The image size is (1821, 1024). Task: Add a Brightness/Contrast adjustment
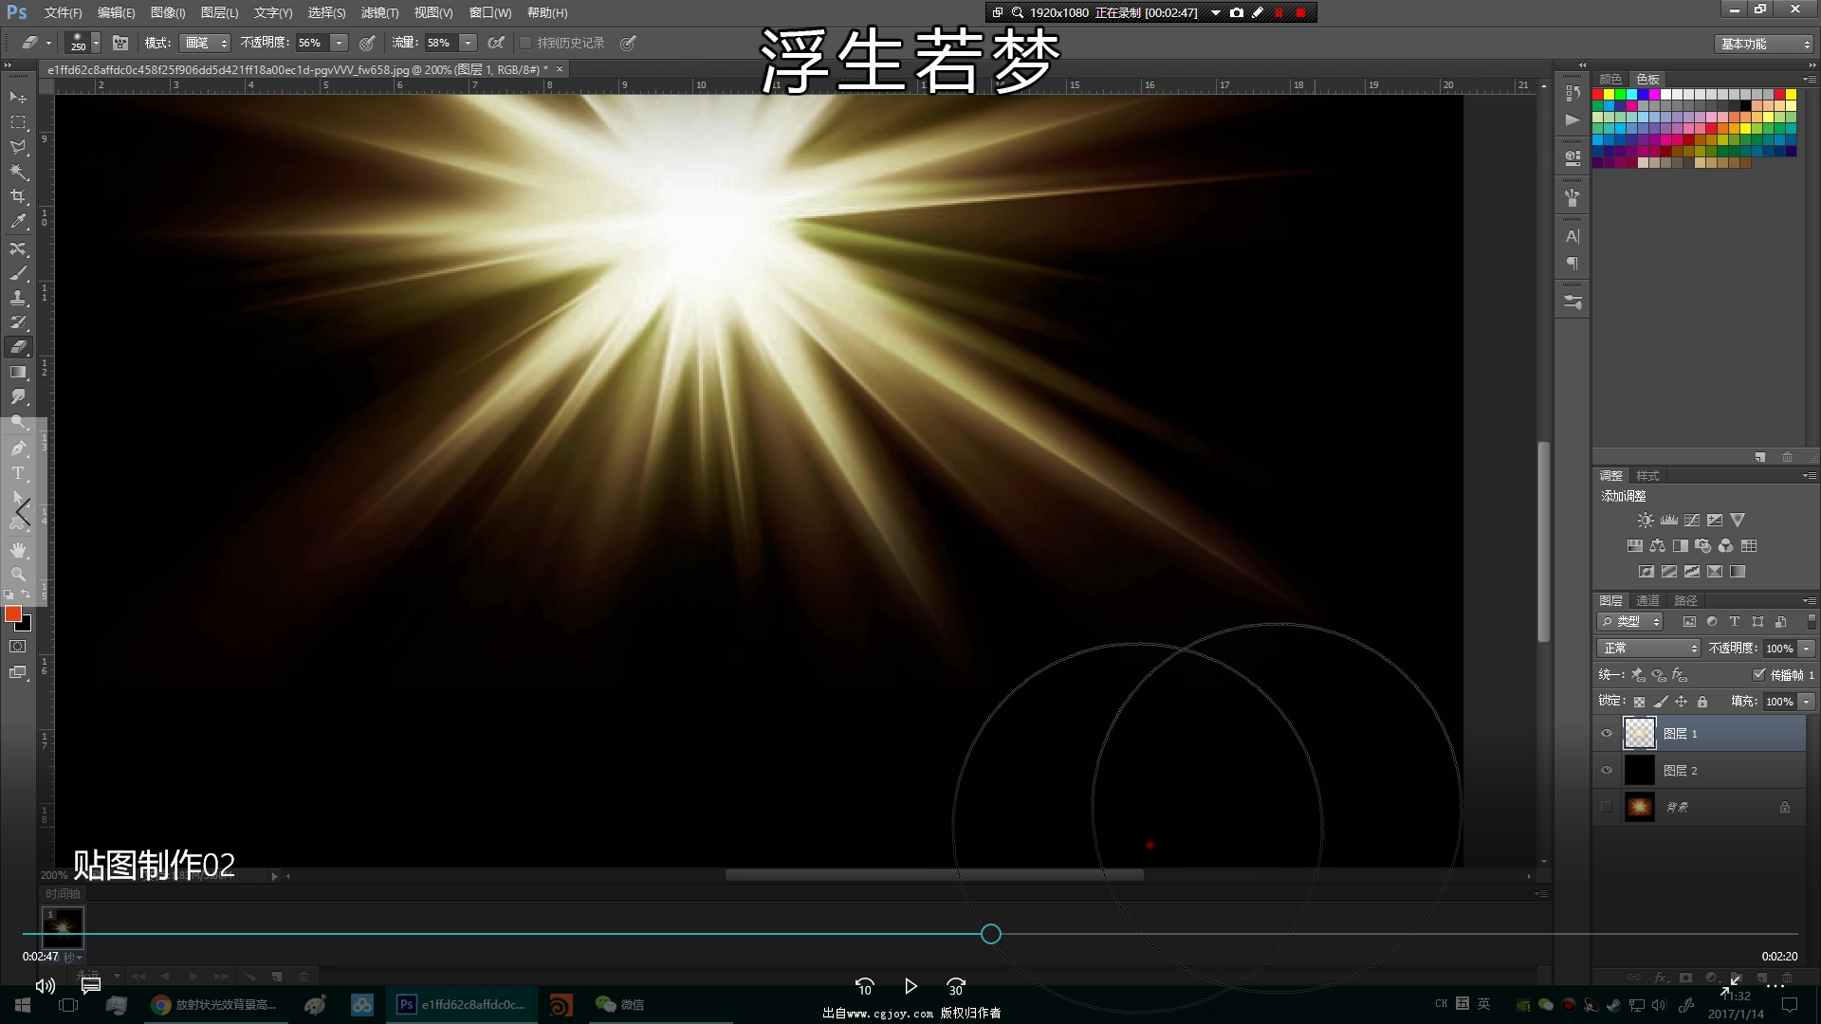tap(1646, 521)
